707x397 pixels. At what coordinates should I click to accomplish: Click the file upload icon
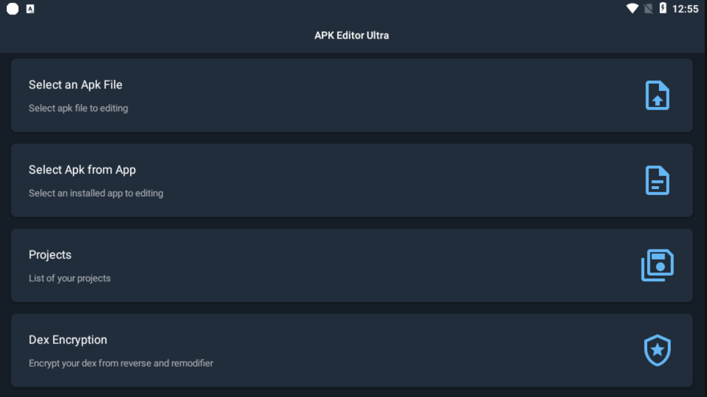point(657,96)
